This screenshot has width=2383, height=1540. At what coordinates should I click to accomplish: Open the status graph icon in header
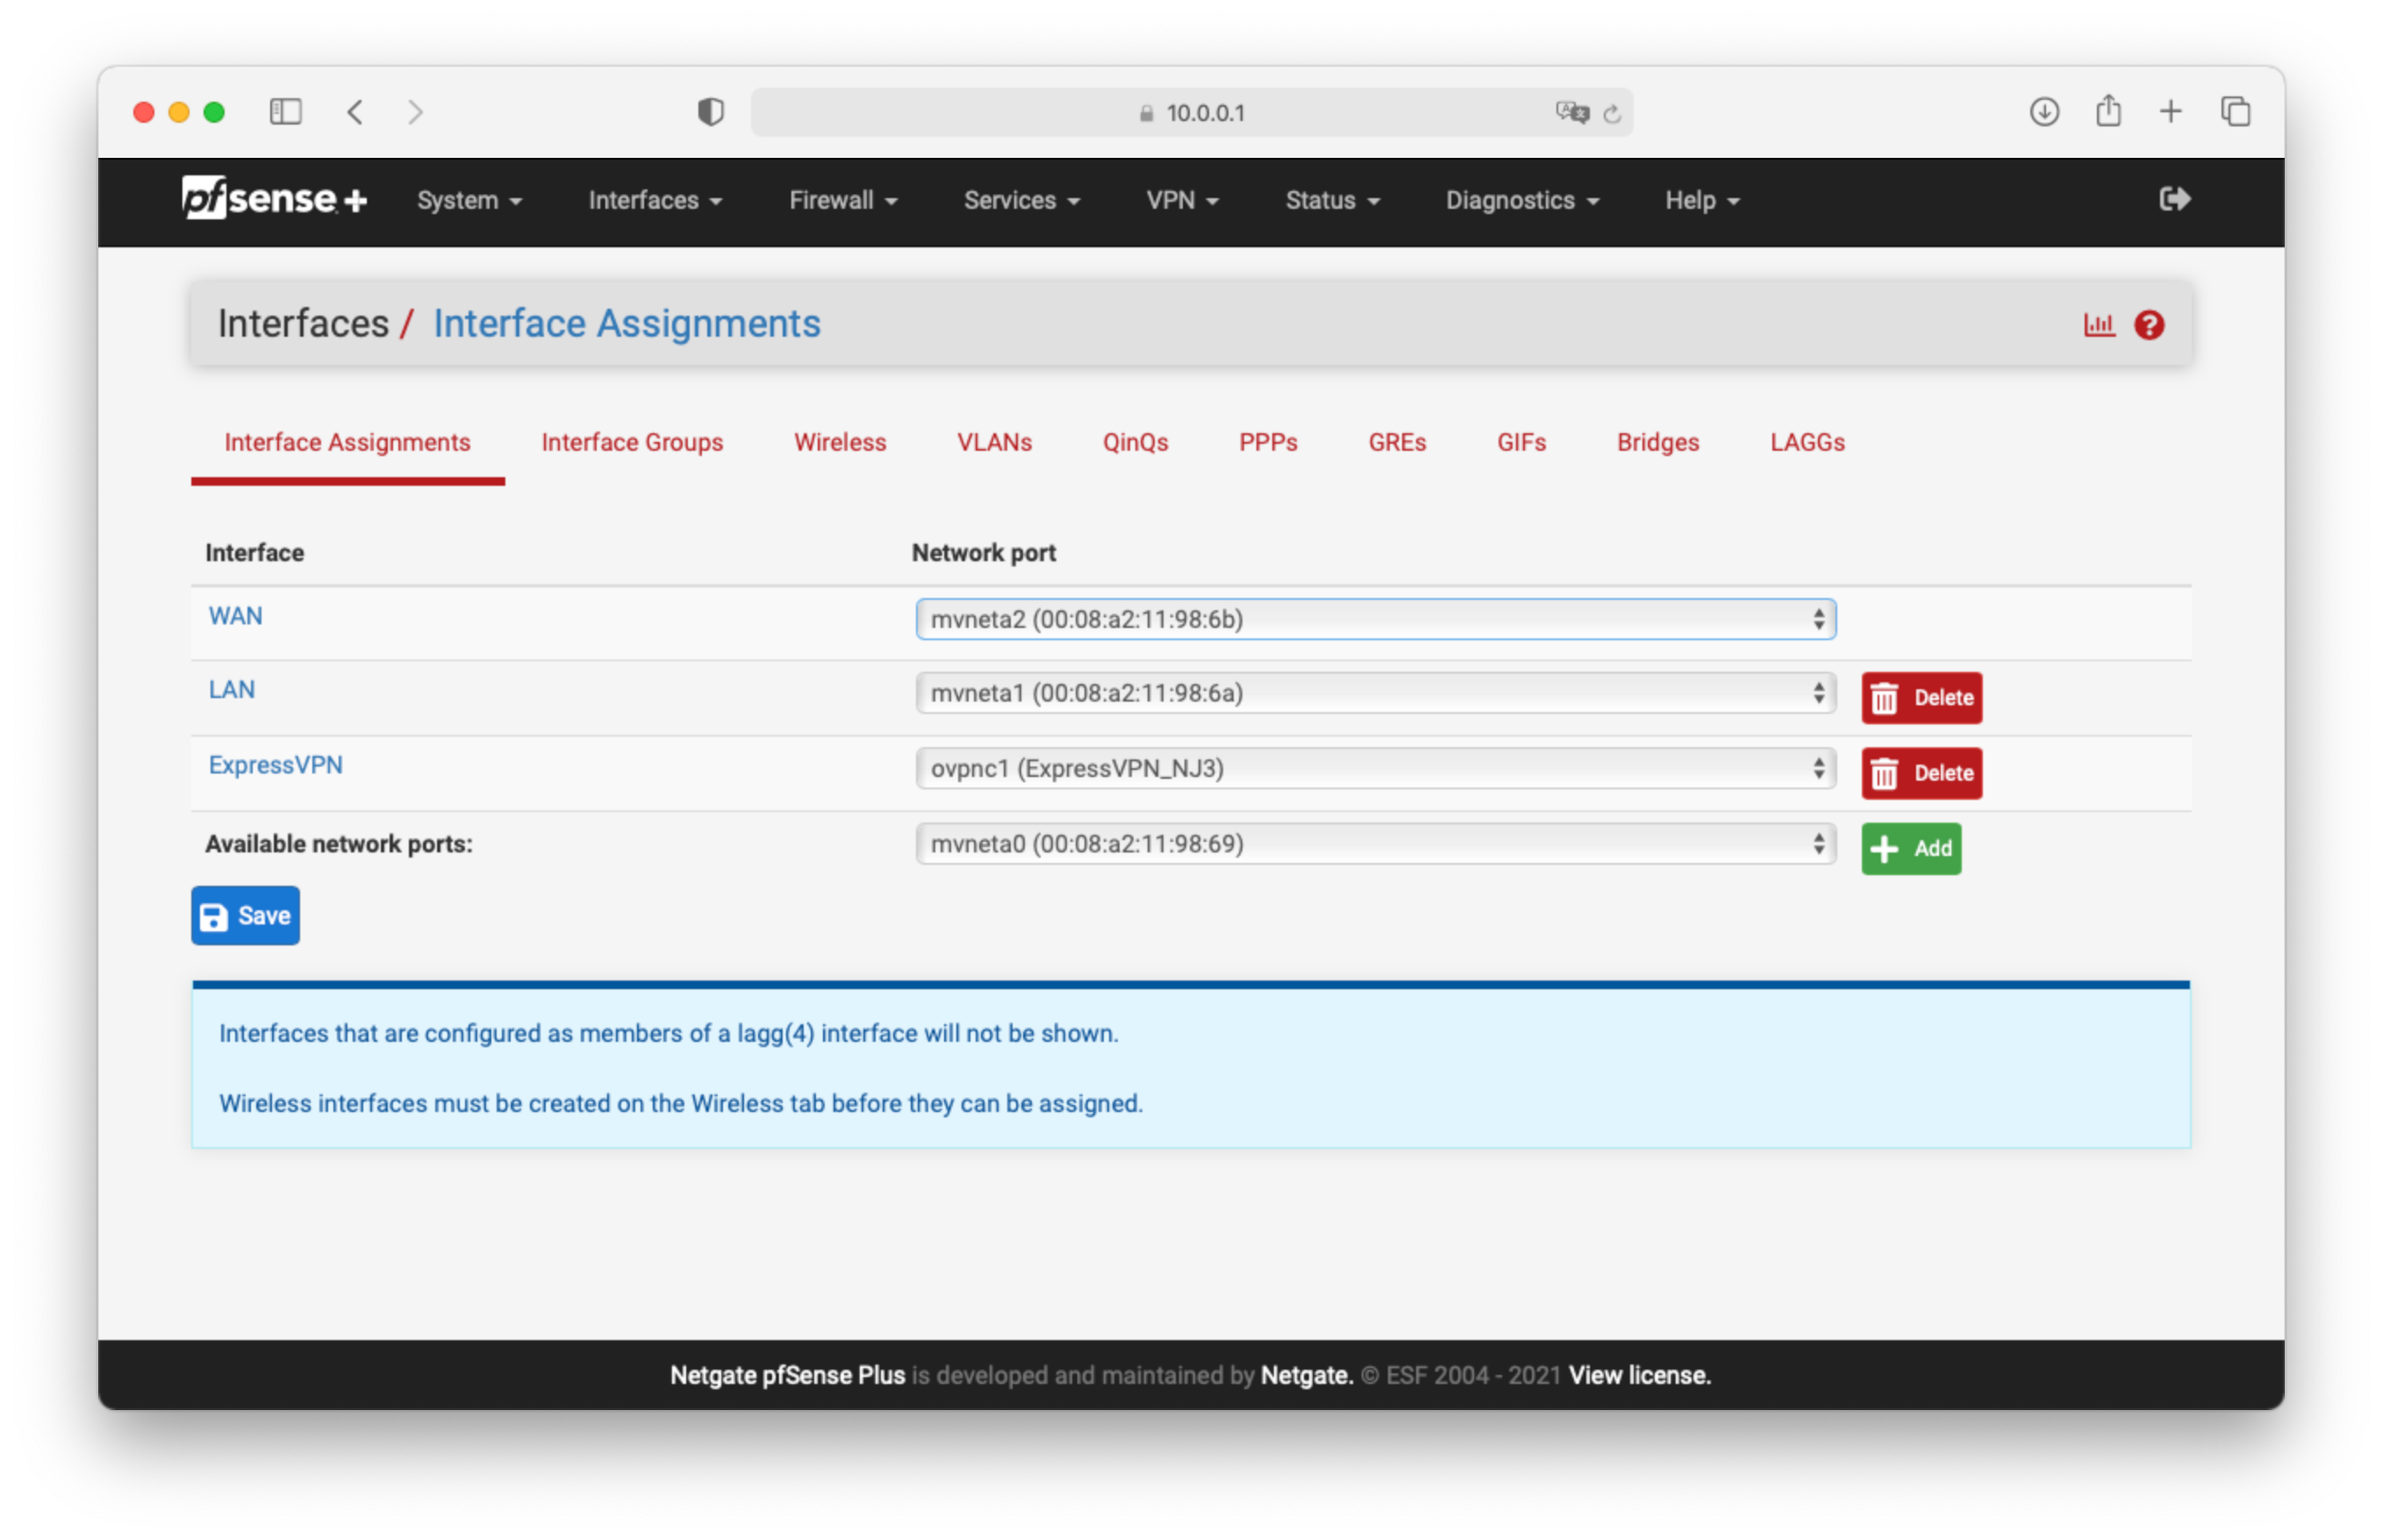click(2098, 324)
